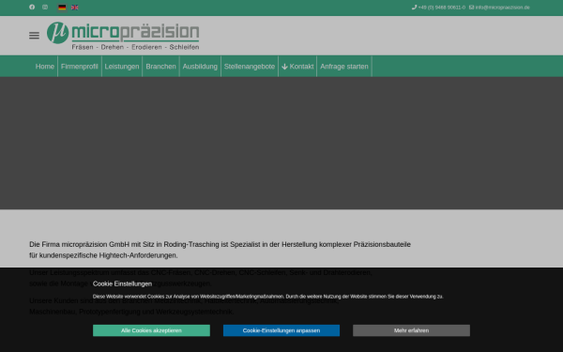
Task: Open the Ausbildung page
Action: [200, 67]
